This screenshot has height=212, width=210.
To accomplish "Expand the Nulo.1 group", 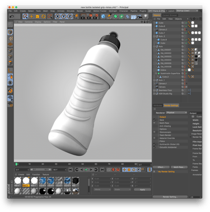I will click(x=155, y=80).
